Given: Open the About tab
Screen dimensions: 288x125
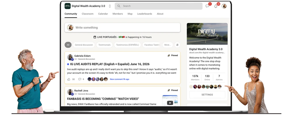Looking at the screenshot, I should tap(160, 14).
